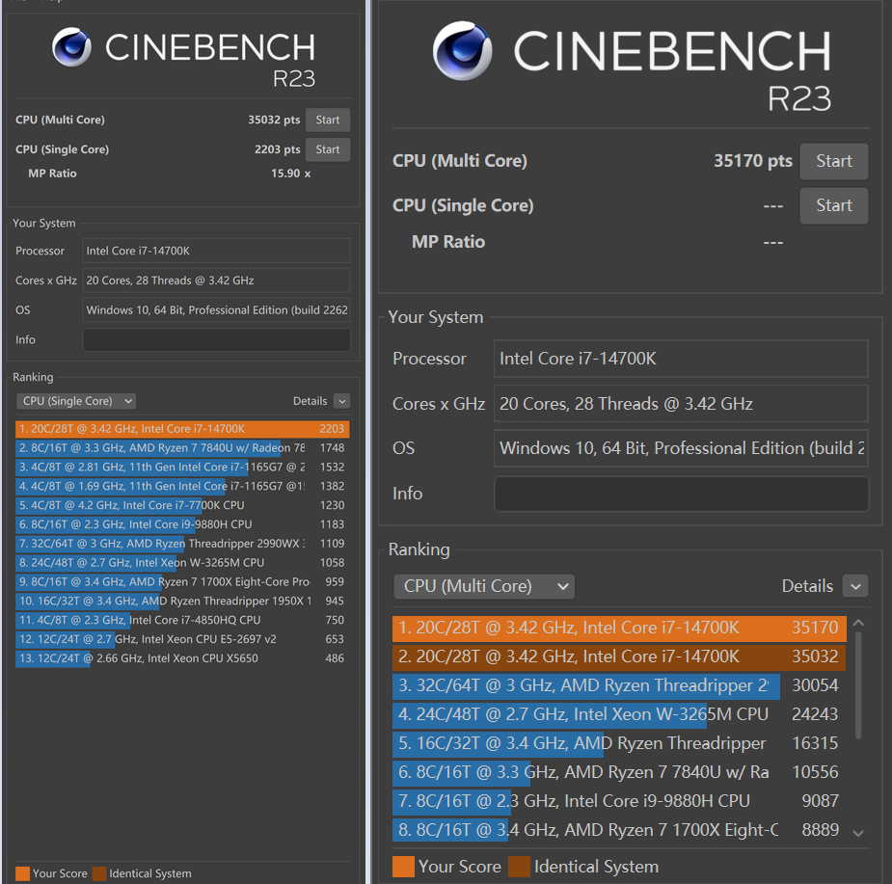Click Identical System swatch in left window
892x884 pixels.
(x=99, y=873)
